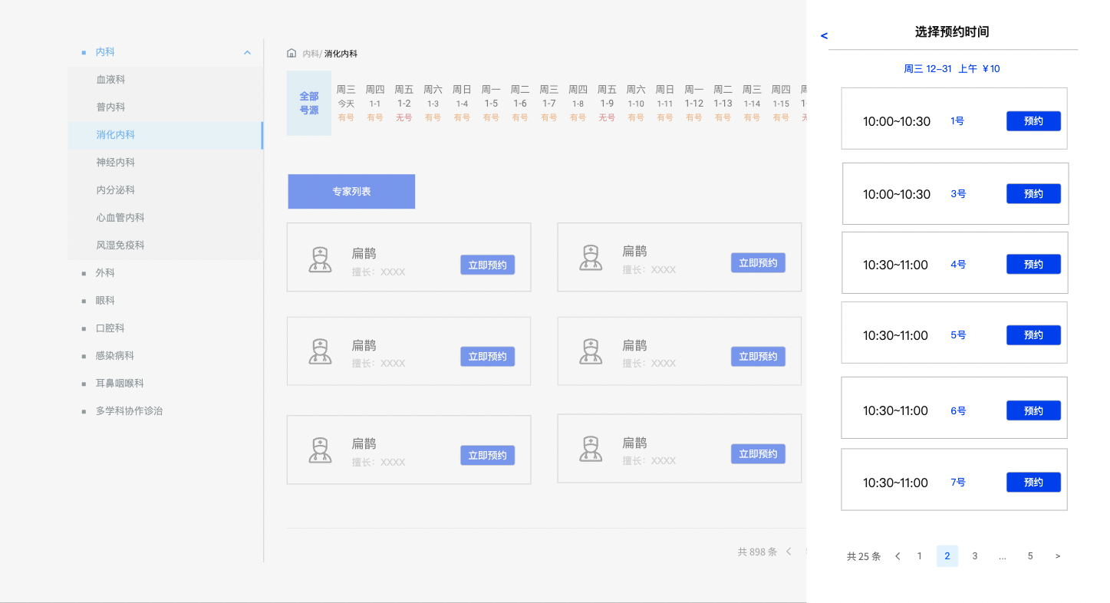
Task: Go to previous page in the time slot pagination
Action: [x=898, y=556]
